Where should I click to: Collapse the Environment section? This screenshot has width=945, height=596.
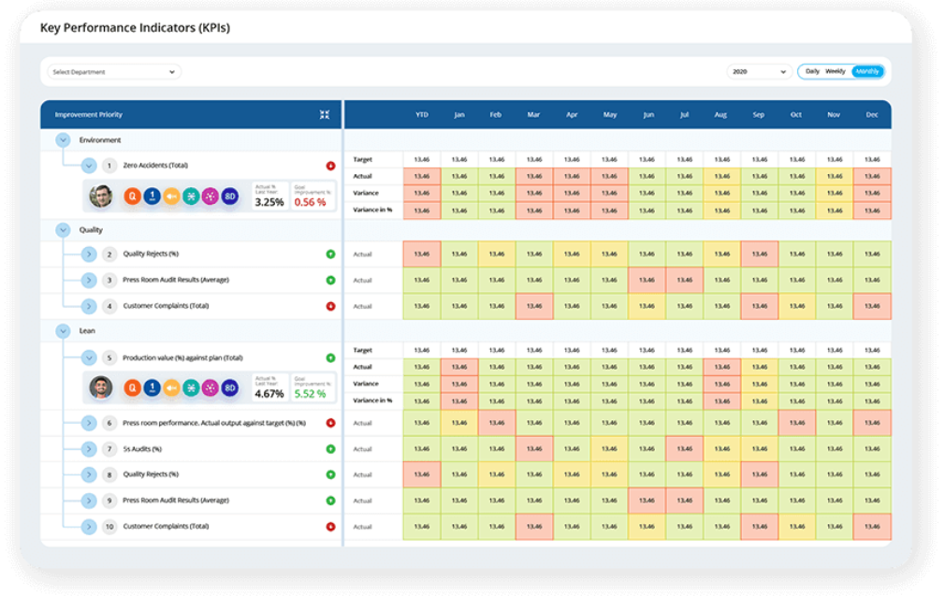click(x=63, y=140)
